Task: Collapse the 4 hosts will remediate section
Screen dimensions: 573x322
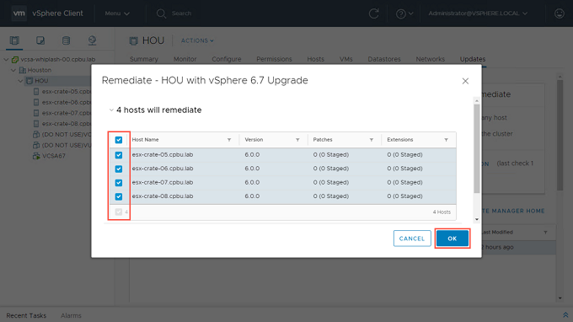Action: click(x=111, y=110)
